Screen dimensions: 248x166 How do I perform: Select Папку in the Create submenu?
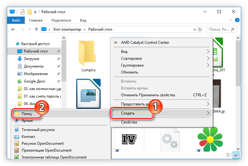[x=61, y=114]
